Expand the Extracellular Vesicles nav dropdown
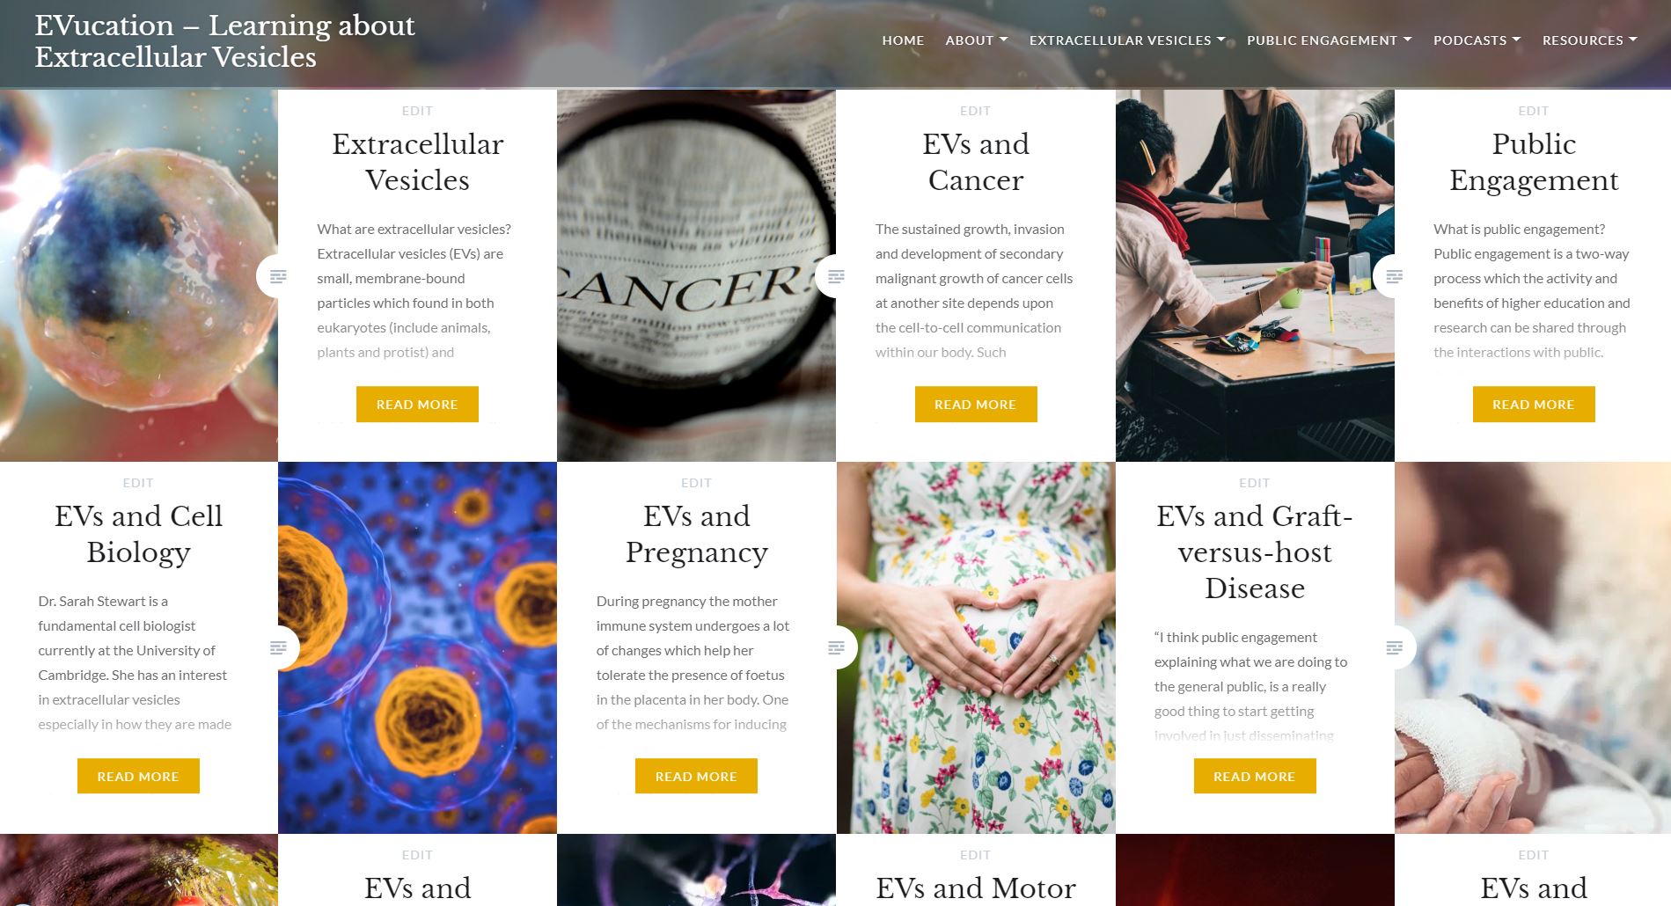 pos(1127,40)
